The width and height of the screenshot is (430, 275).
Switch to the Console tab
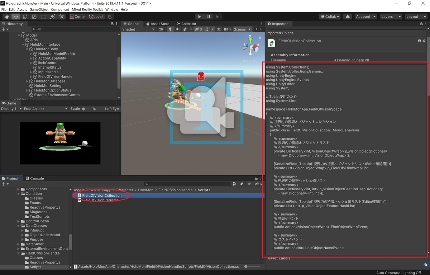pyautogui.click(x=34, y=178)
